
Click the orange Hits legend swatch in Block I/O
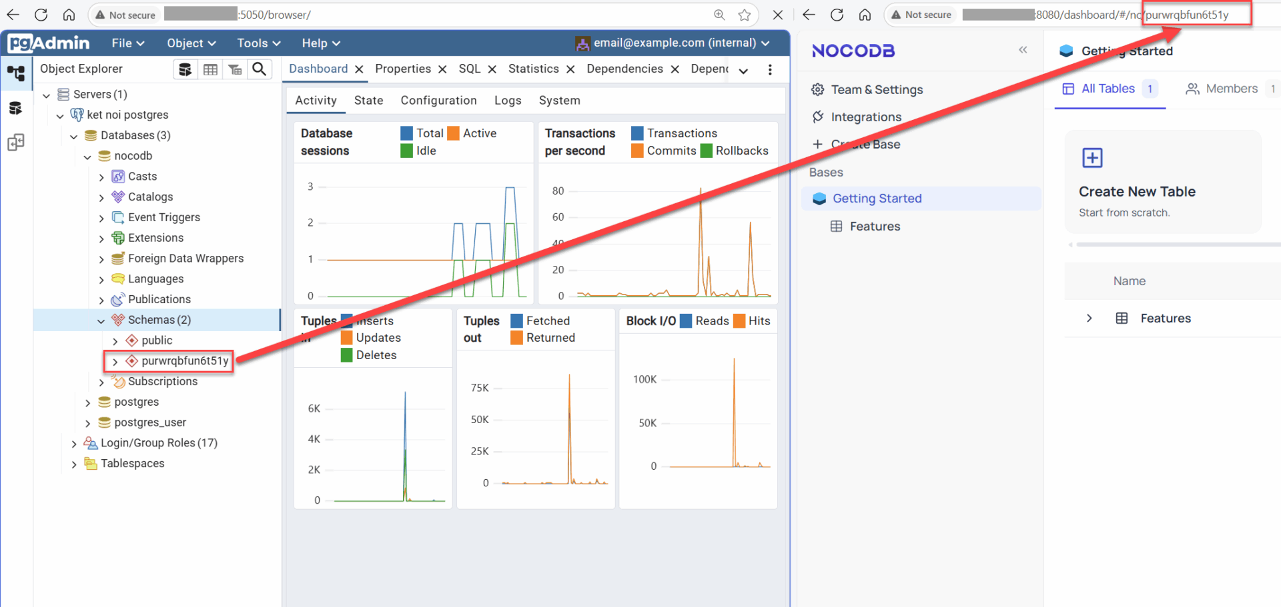point(739,321)
